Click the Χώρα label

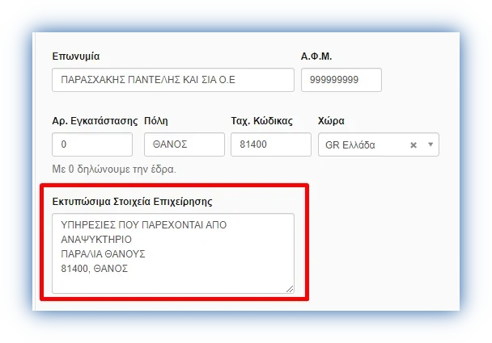[332, 121]
